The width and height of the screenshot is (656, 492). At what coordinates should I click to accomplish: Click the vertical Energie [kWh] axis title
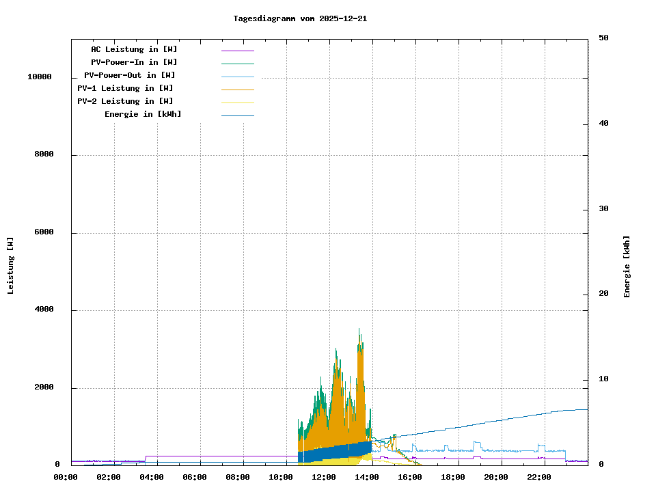coord(627,266)
